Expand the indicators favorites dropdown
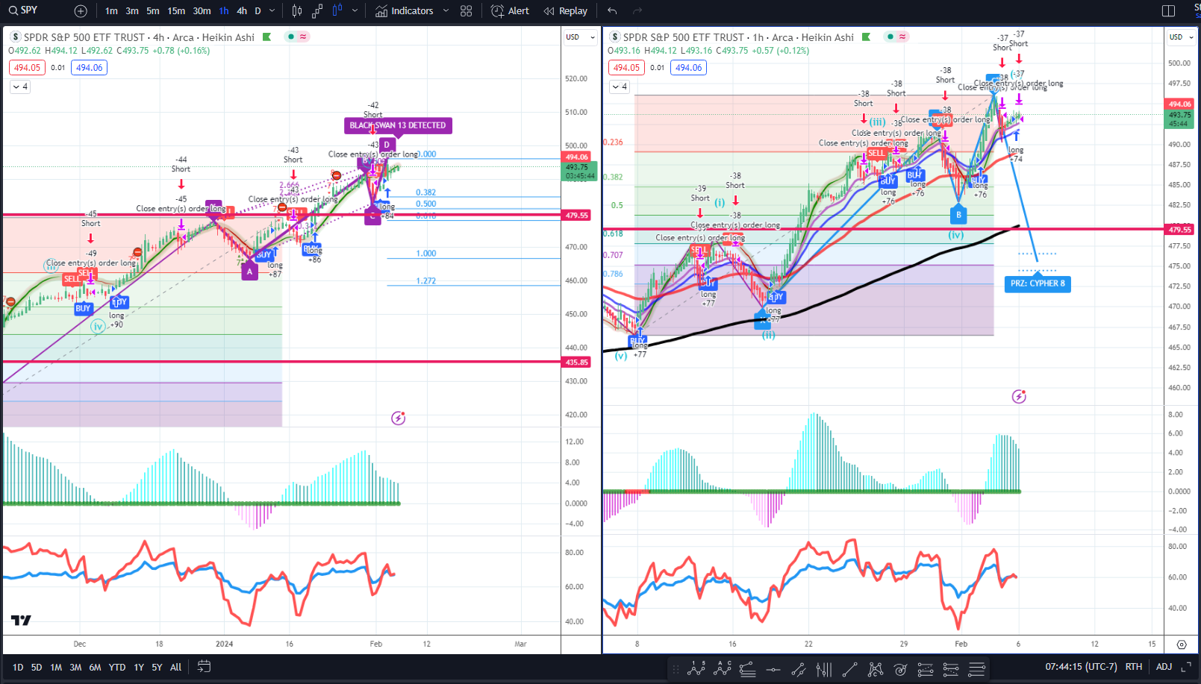Viewport: 1201px width, 684px height. tap(446, 11)
